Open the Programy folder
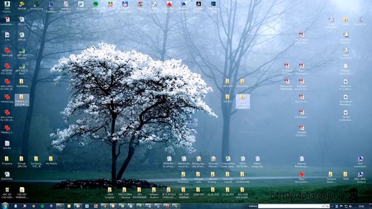This screenshot has height=209, width=372. click(7, 160)
